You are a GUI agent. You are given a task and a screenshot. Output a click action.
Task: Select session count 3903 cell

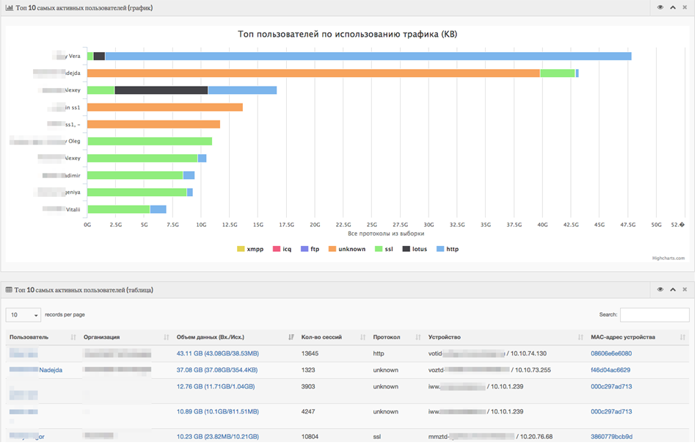[308, 387]
